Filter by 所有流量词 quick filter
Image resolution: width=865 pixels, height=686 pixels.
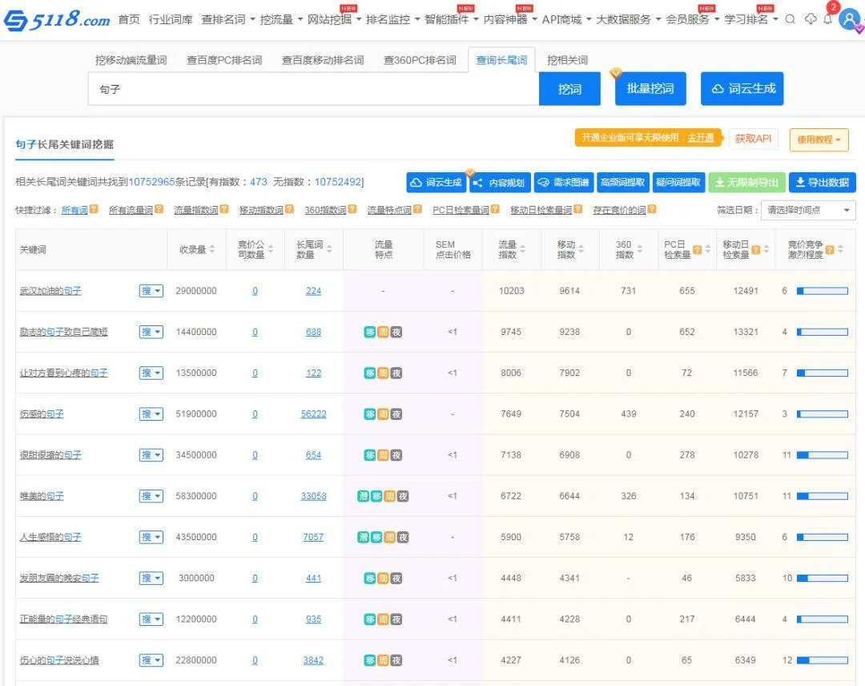pyautogui.click(x=131, y=210)
